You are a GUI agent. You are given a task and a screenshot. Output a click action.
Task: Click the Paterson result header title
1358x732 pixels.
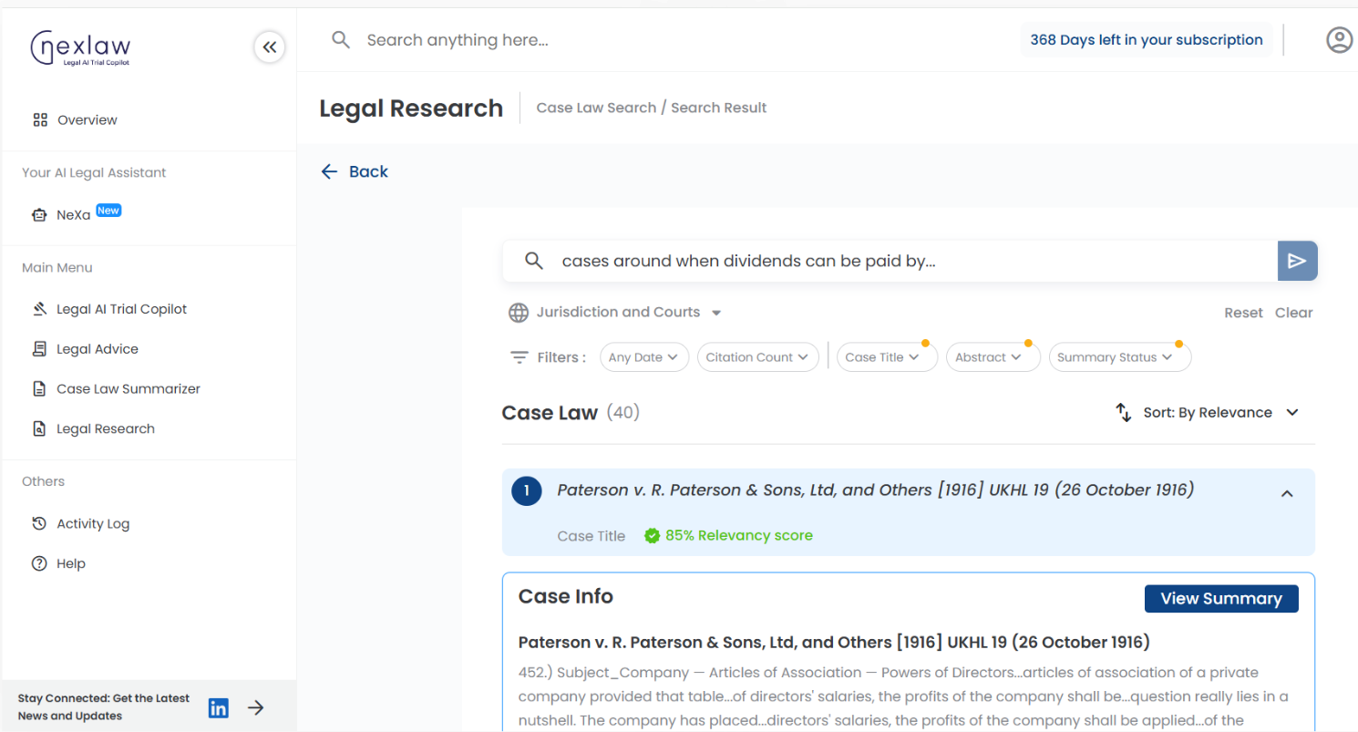pyautogui.click(x=875, y=490)
